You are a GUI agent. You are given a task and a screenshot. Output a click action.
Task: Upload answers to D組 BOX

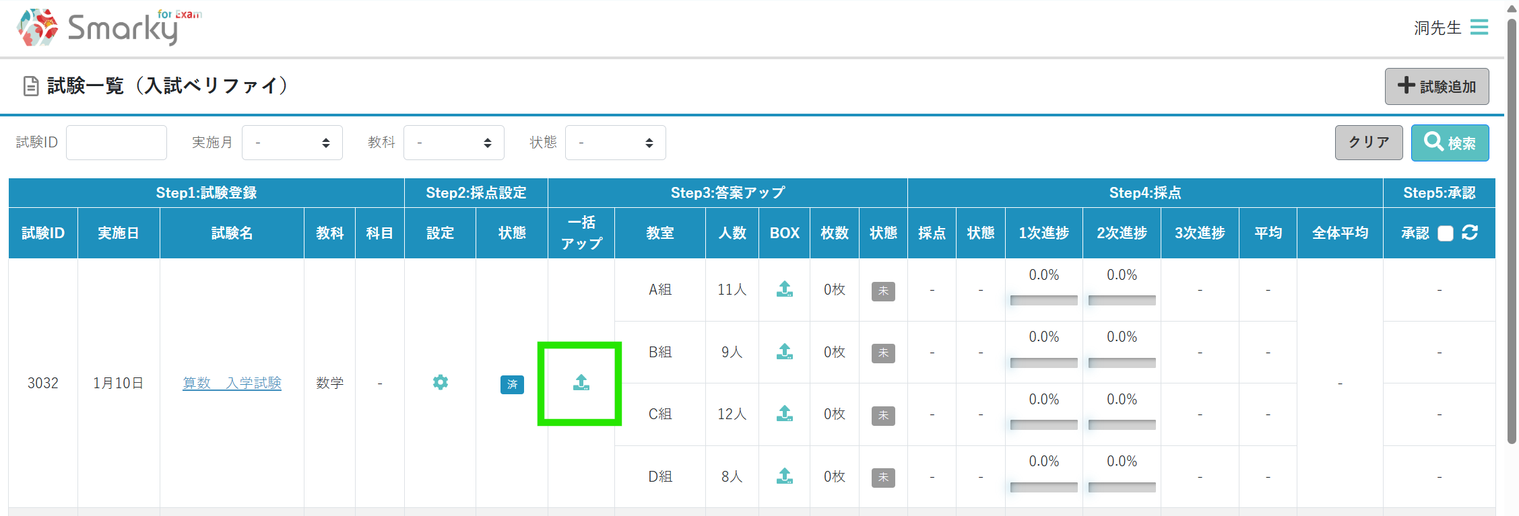(x=784, y=476)
